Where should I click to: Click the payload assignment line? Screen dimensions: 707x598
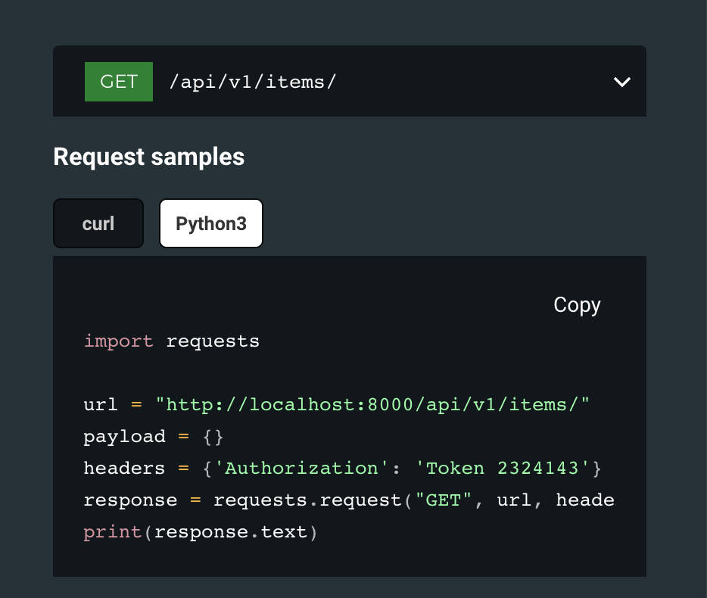coord(154,437)
